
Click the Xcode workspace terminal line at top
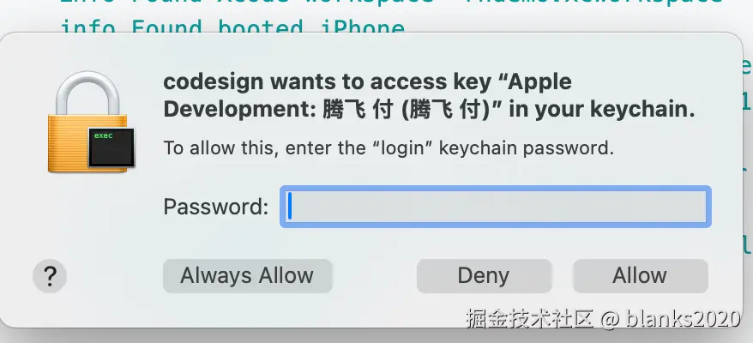tap(391, 3)
